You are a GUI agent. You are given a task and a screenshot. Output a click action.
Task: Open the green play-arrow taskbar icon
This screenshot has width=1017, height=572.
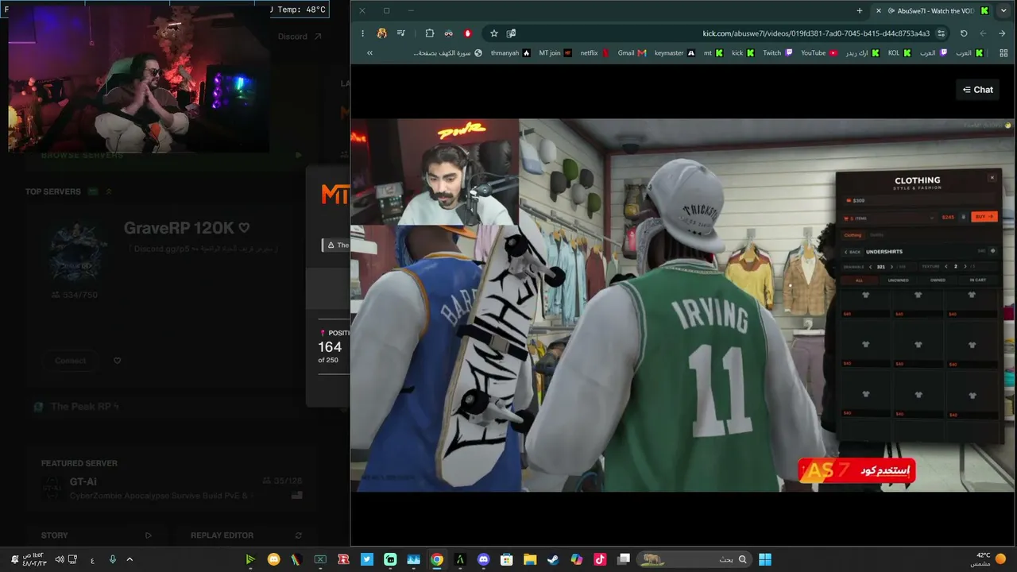click(x=250, y=559)
